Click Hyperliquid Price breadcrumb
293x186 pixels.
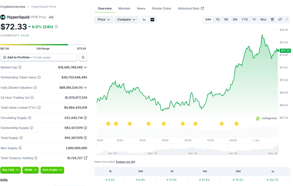[x=44, y=7]
